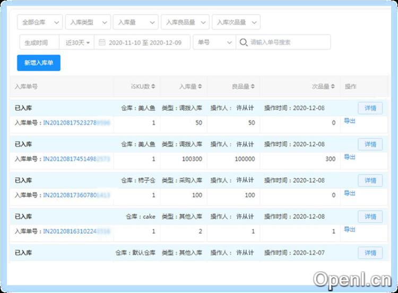The width and height of the screenshot is (398, 293).
Task: Open the 入库类型 dropdown
Action: tap(88, 22)
